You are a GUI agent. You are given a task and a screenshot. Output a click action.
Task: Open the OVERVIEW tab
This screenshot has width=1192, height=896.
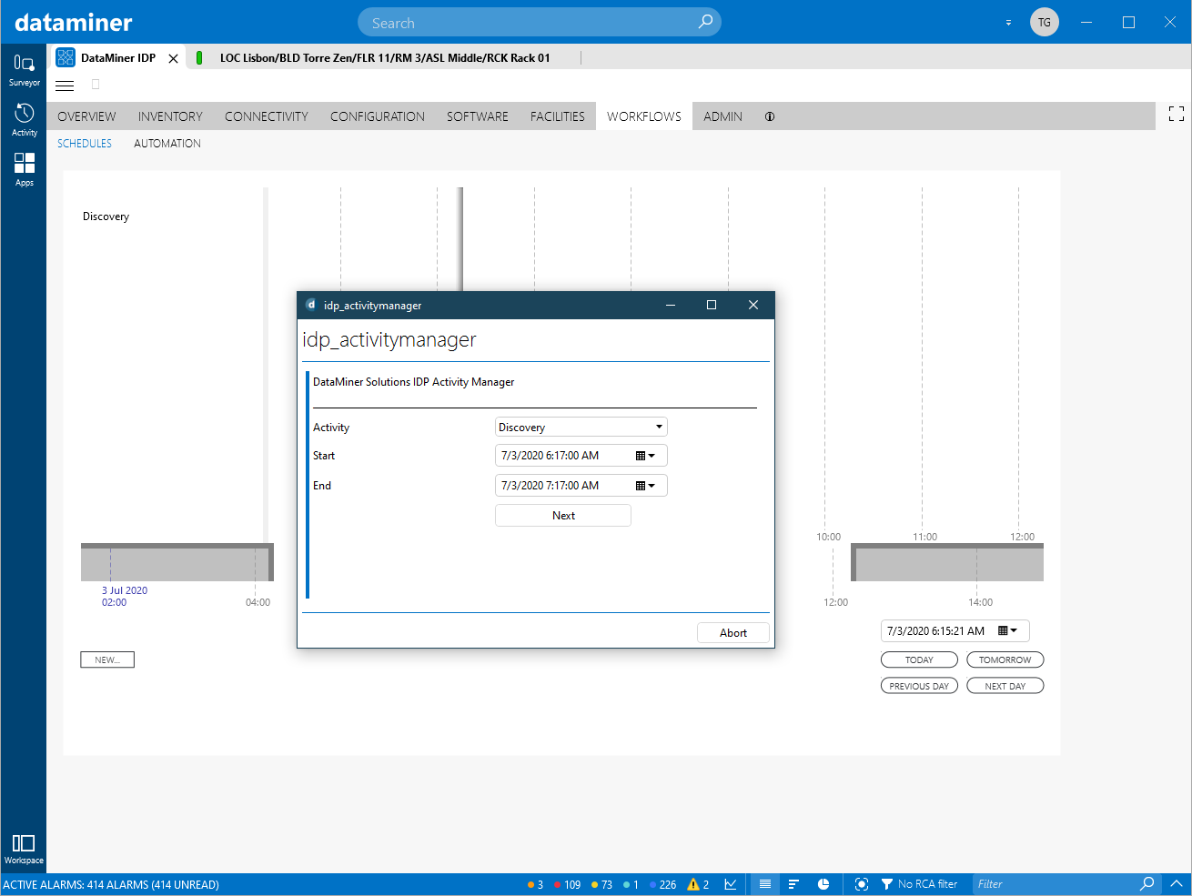(86, 116)
